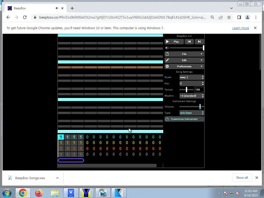The height and width of the screenshot is (198, 264).
Task: Adjust the instrument Volume slider
Action: [192, 106]
